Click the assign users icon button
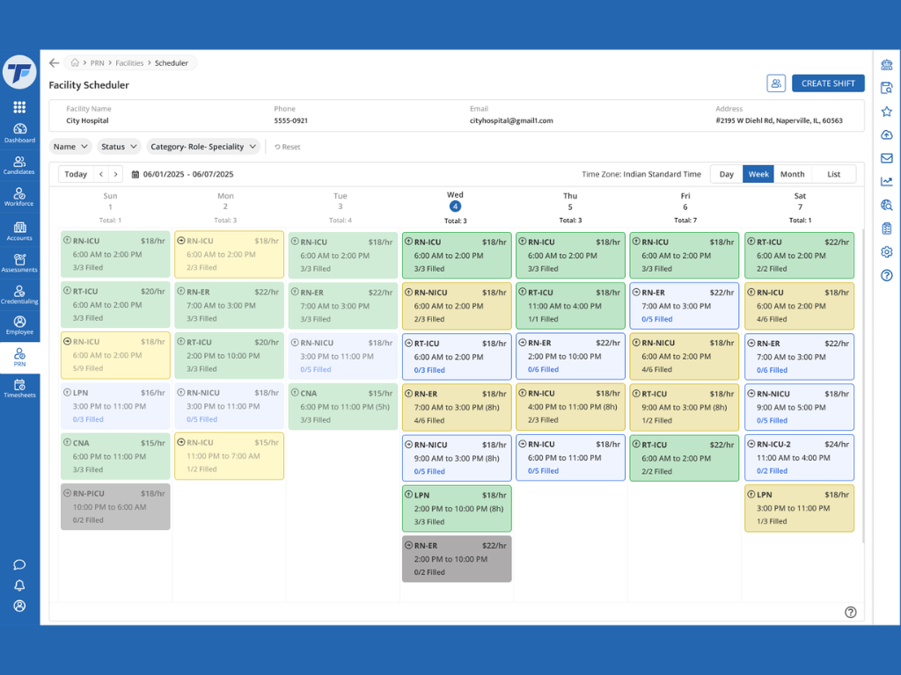The image size is (901, 675). 776,83
